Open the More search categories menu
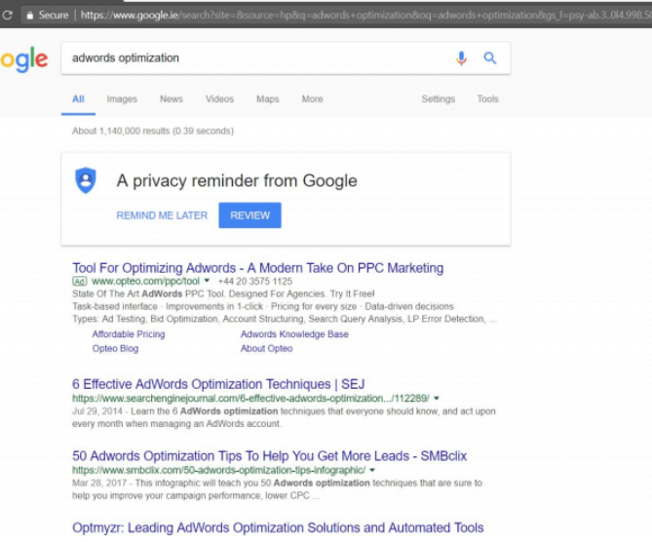 tap(312, 99)
